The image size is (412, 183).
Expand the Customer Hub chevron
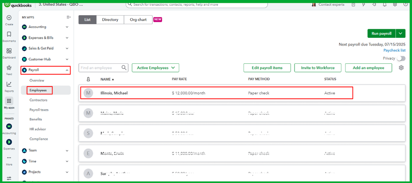pyautogui.click(x=67, y=59)
